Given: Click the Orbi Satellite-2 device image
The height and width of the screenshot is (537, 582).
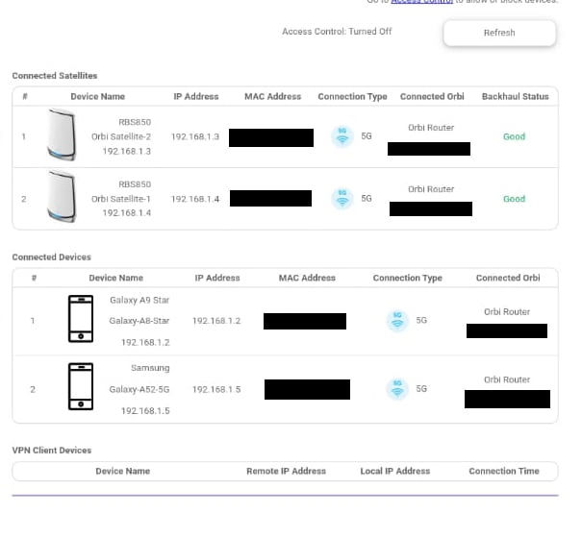Looking at the screenshot, I should coord(62,134).
